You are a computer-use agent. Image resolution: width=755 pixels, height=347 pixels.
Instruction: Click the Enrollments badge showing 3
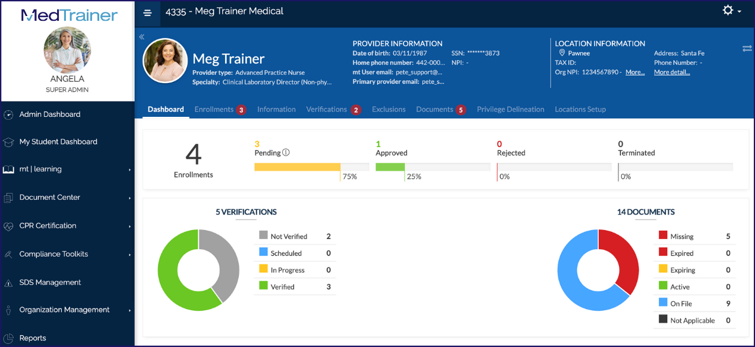[241, 110]
